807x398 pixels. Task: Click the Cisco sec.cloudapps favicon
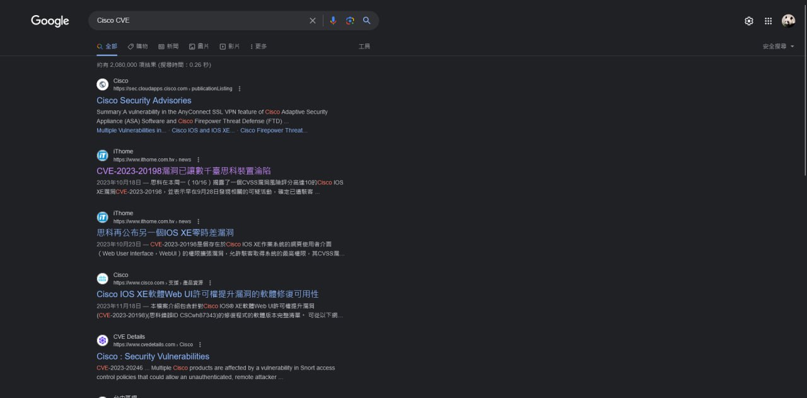[x=103, y=85]
